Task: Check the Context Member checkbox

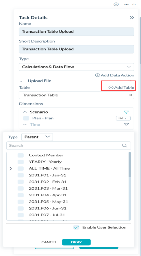Action: (x=21, y=155)
